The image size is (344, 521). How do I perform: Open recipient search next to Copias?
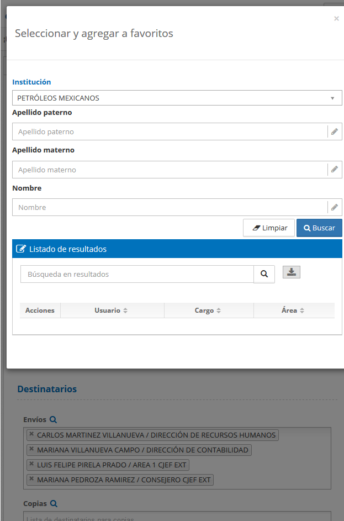pyautogui.click(x=54, y=504)
